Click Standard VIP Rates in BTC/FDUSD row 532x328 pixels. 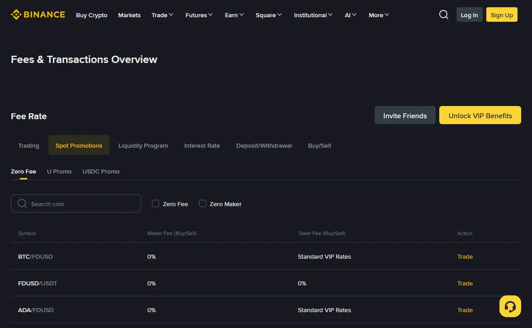click(x=324, y=256)
